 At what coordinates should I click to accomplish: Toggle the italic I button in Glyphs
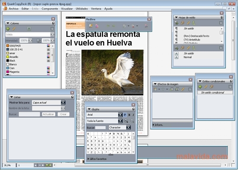[133, 115]
